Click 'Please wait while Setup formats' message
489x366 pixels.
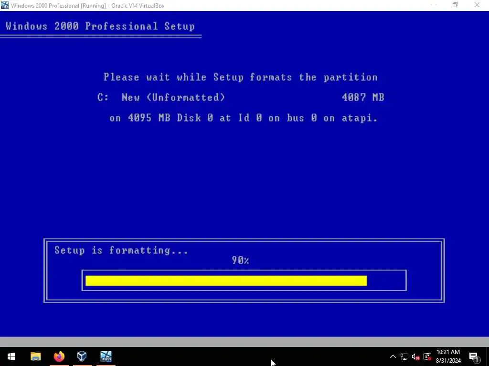[241, 77]
